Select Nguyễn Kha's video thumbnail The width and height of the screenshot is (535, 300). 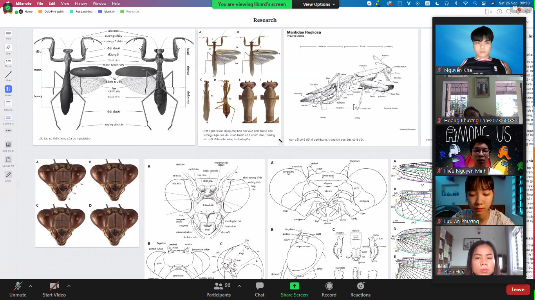click(x=479, y=49)
